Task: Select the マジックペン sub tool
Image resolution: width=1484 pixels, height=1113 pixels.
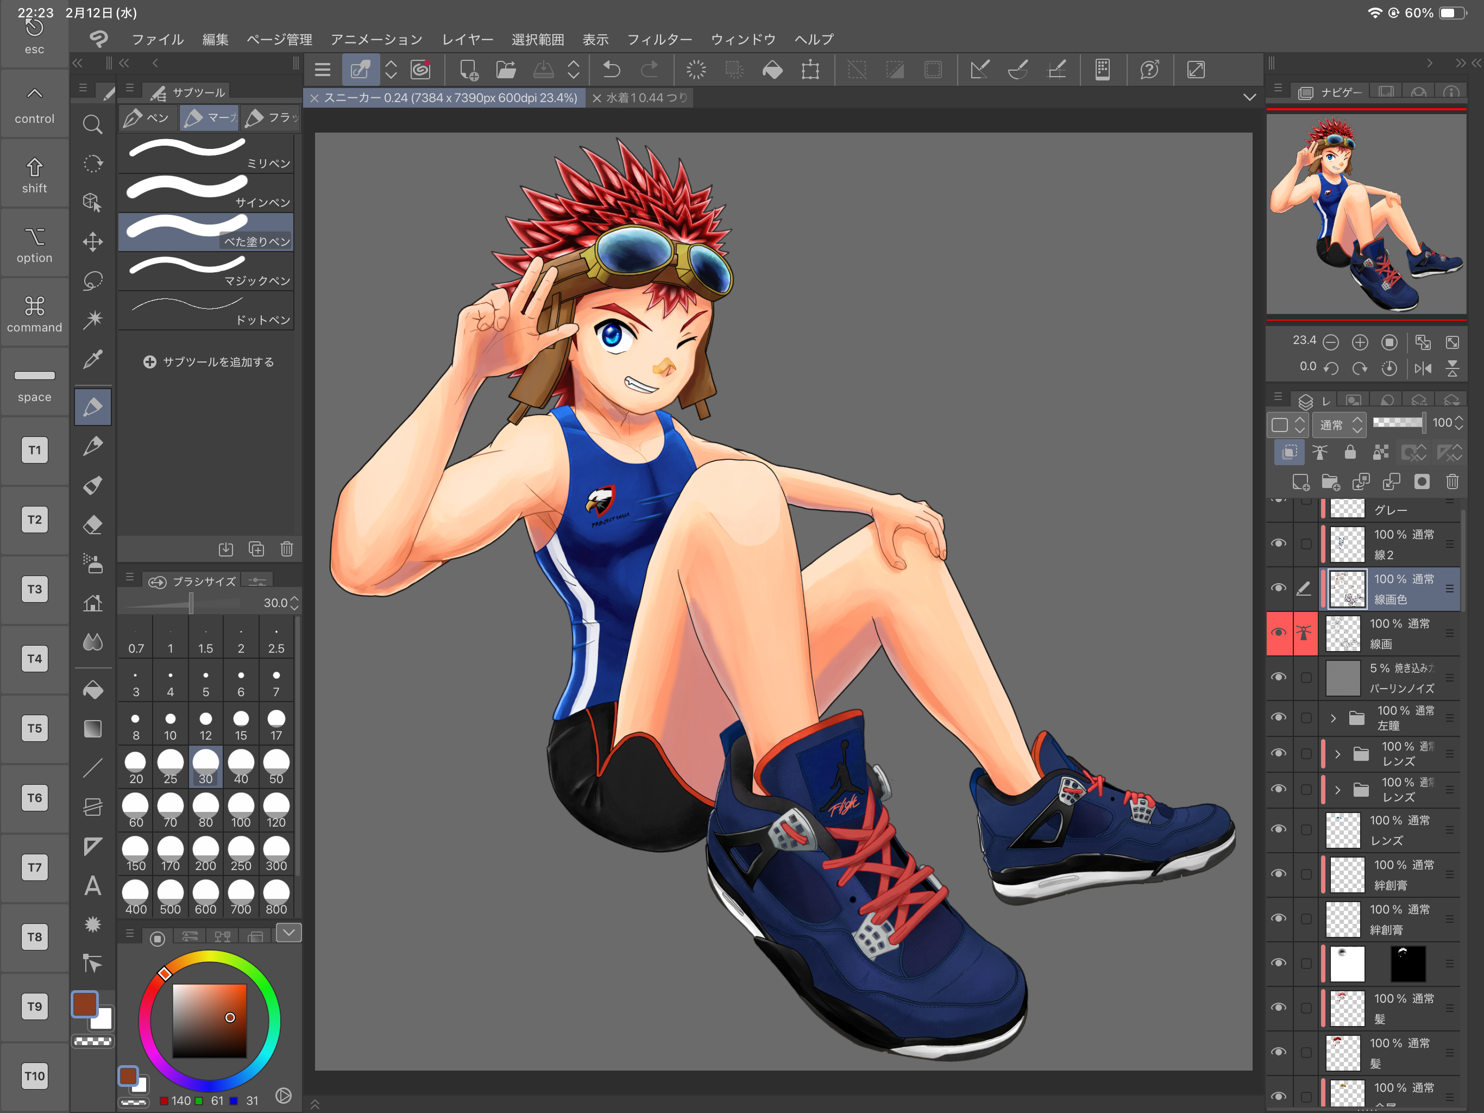Action: click(206, 271)
